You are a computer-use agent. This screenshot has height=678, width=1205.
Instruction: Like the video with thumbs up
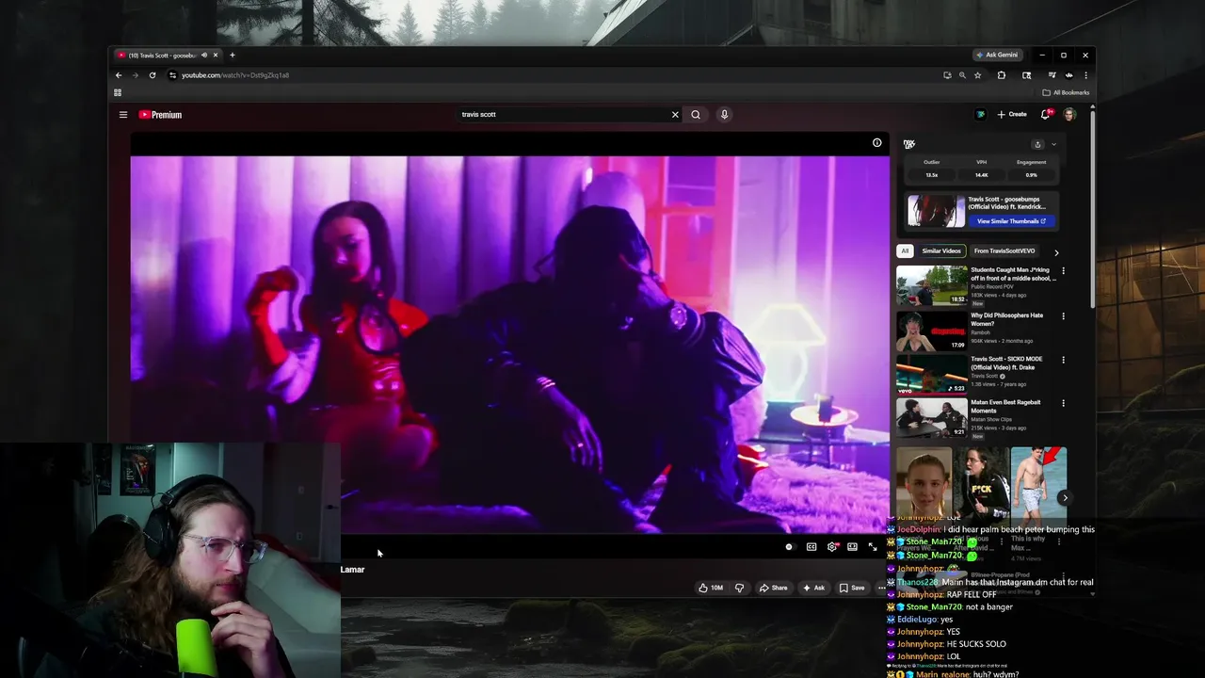coord(711,588)
